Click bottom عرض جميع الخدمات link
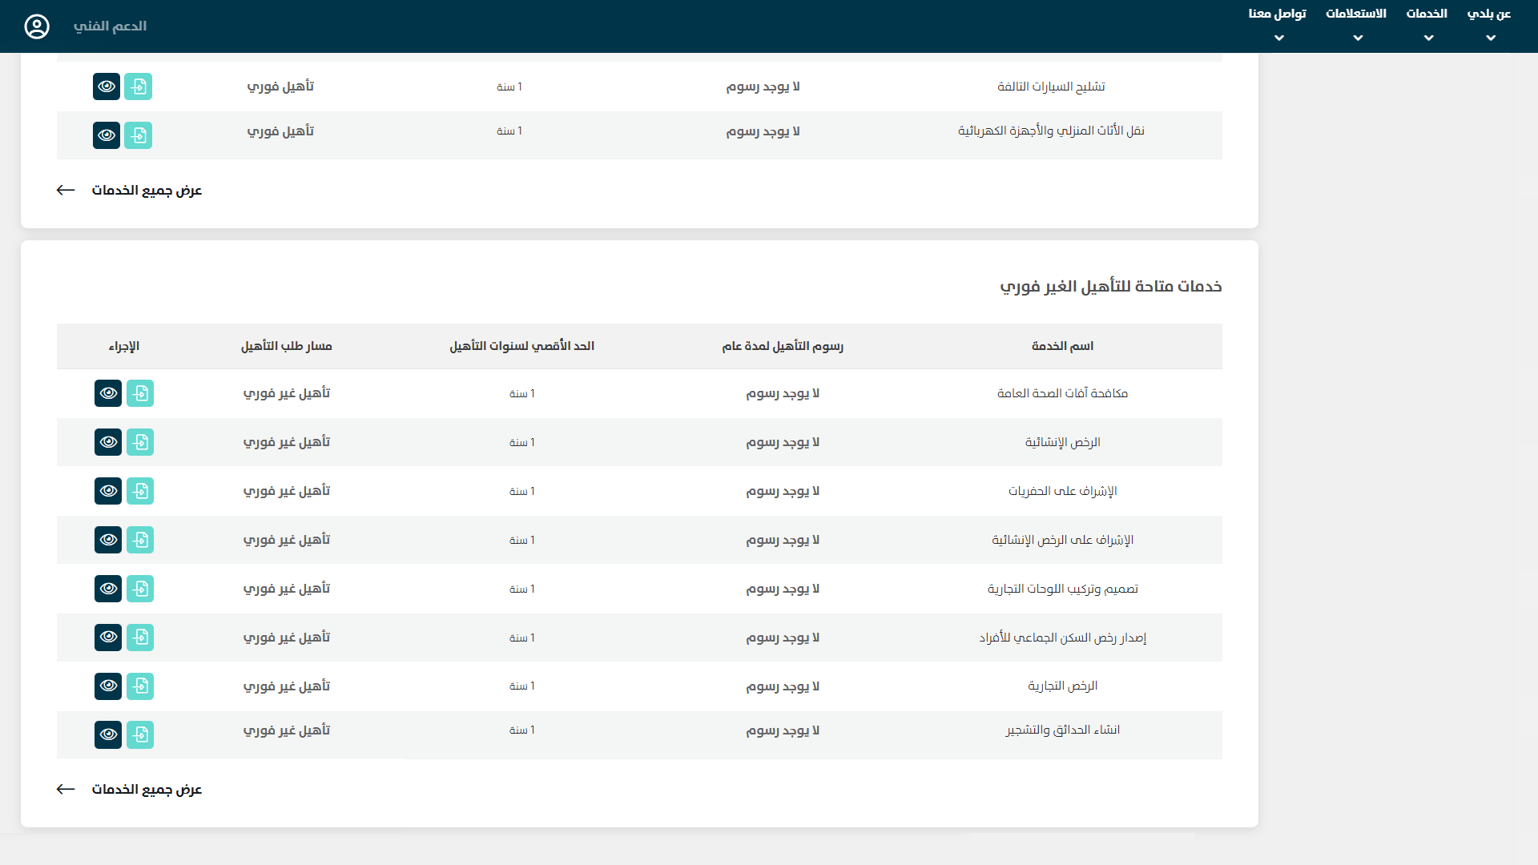The height and width of the screenshot is (865, 1538). [147, 790]
